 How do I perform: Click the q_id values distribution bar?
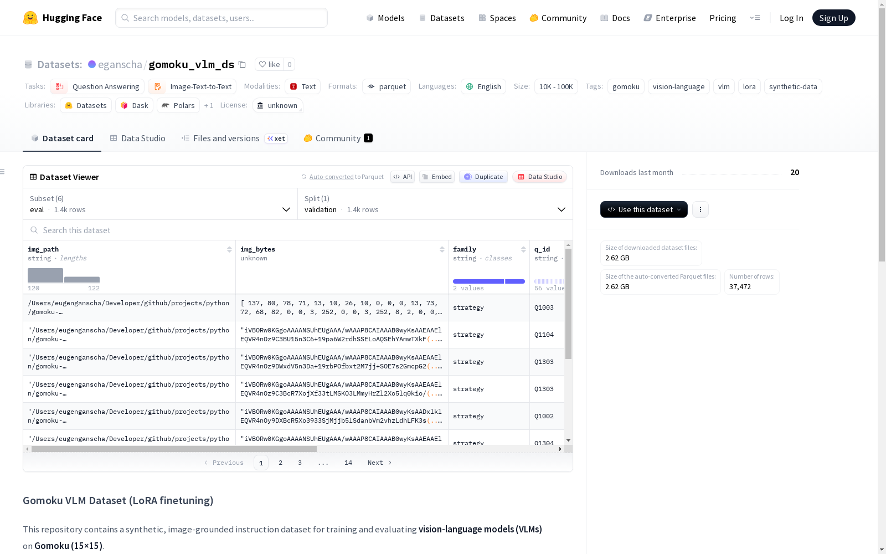tap(549, 281)
